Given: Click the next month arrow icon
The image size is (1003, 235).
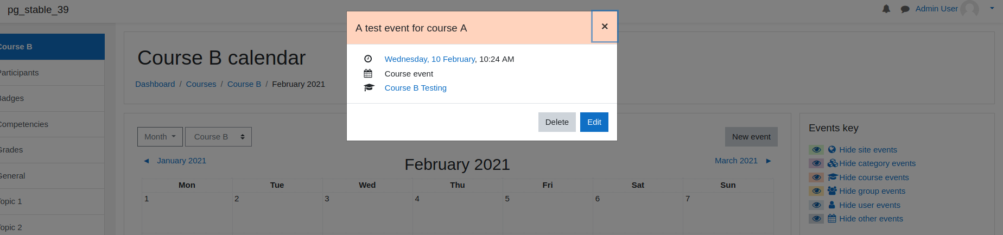Looking at the screenshot, I should 768,161.
